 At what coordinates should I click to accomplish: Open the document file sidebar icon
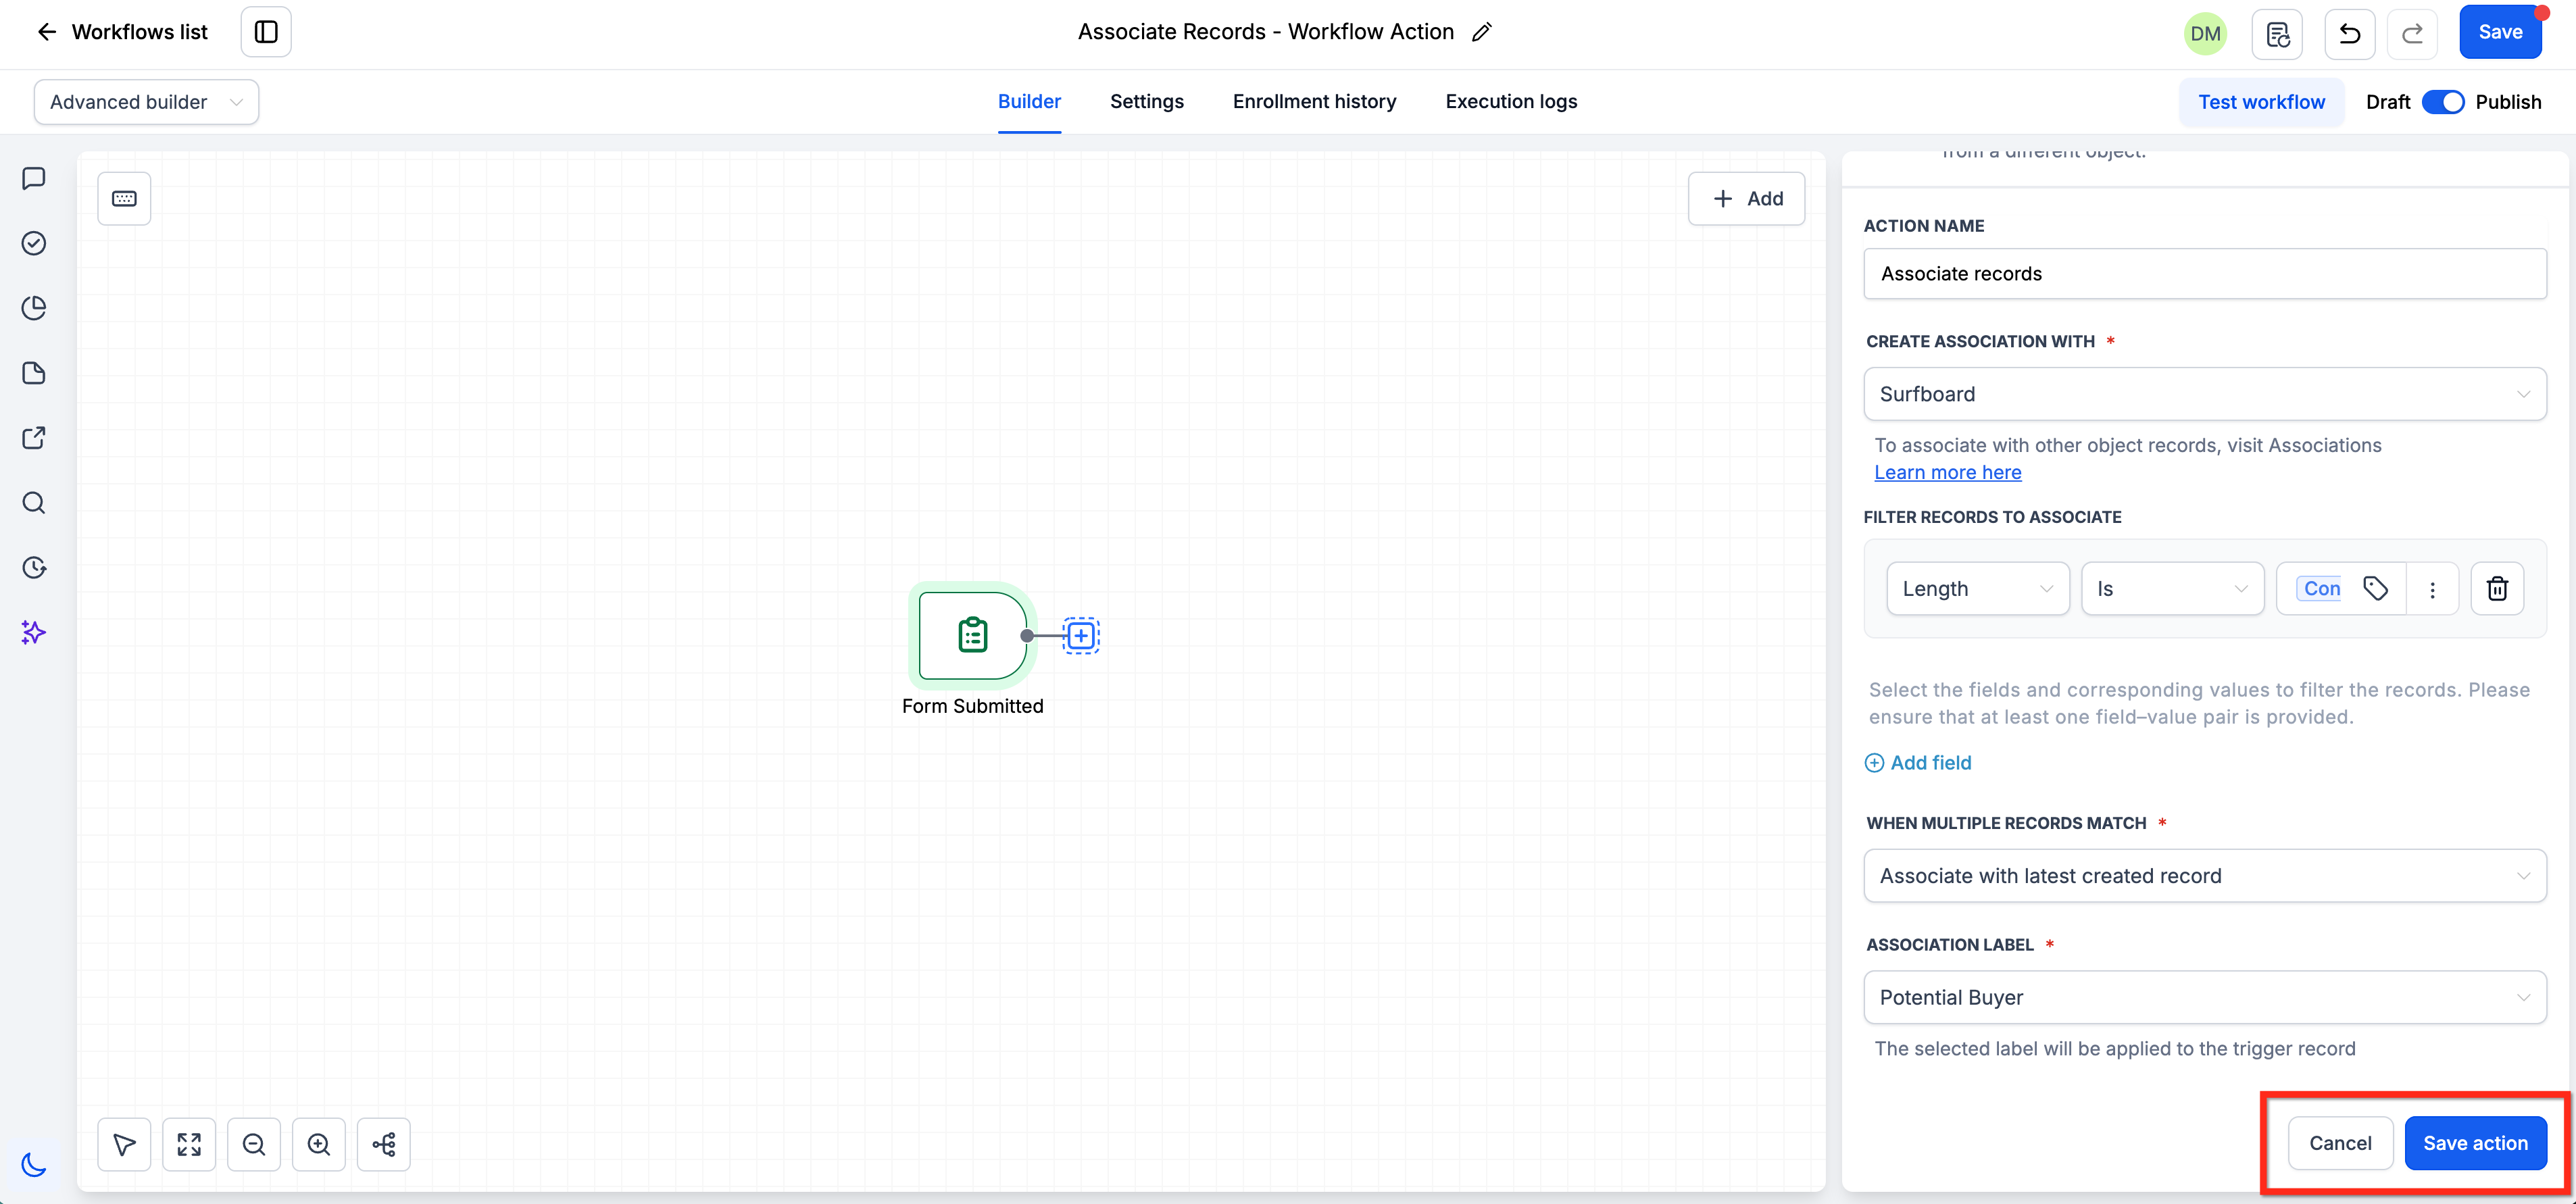pyautogui.click(x=34, y=373)
